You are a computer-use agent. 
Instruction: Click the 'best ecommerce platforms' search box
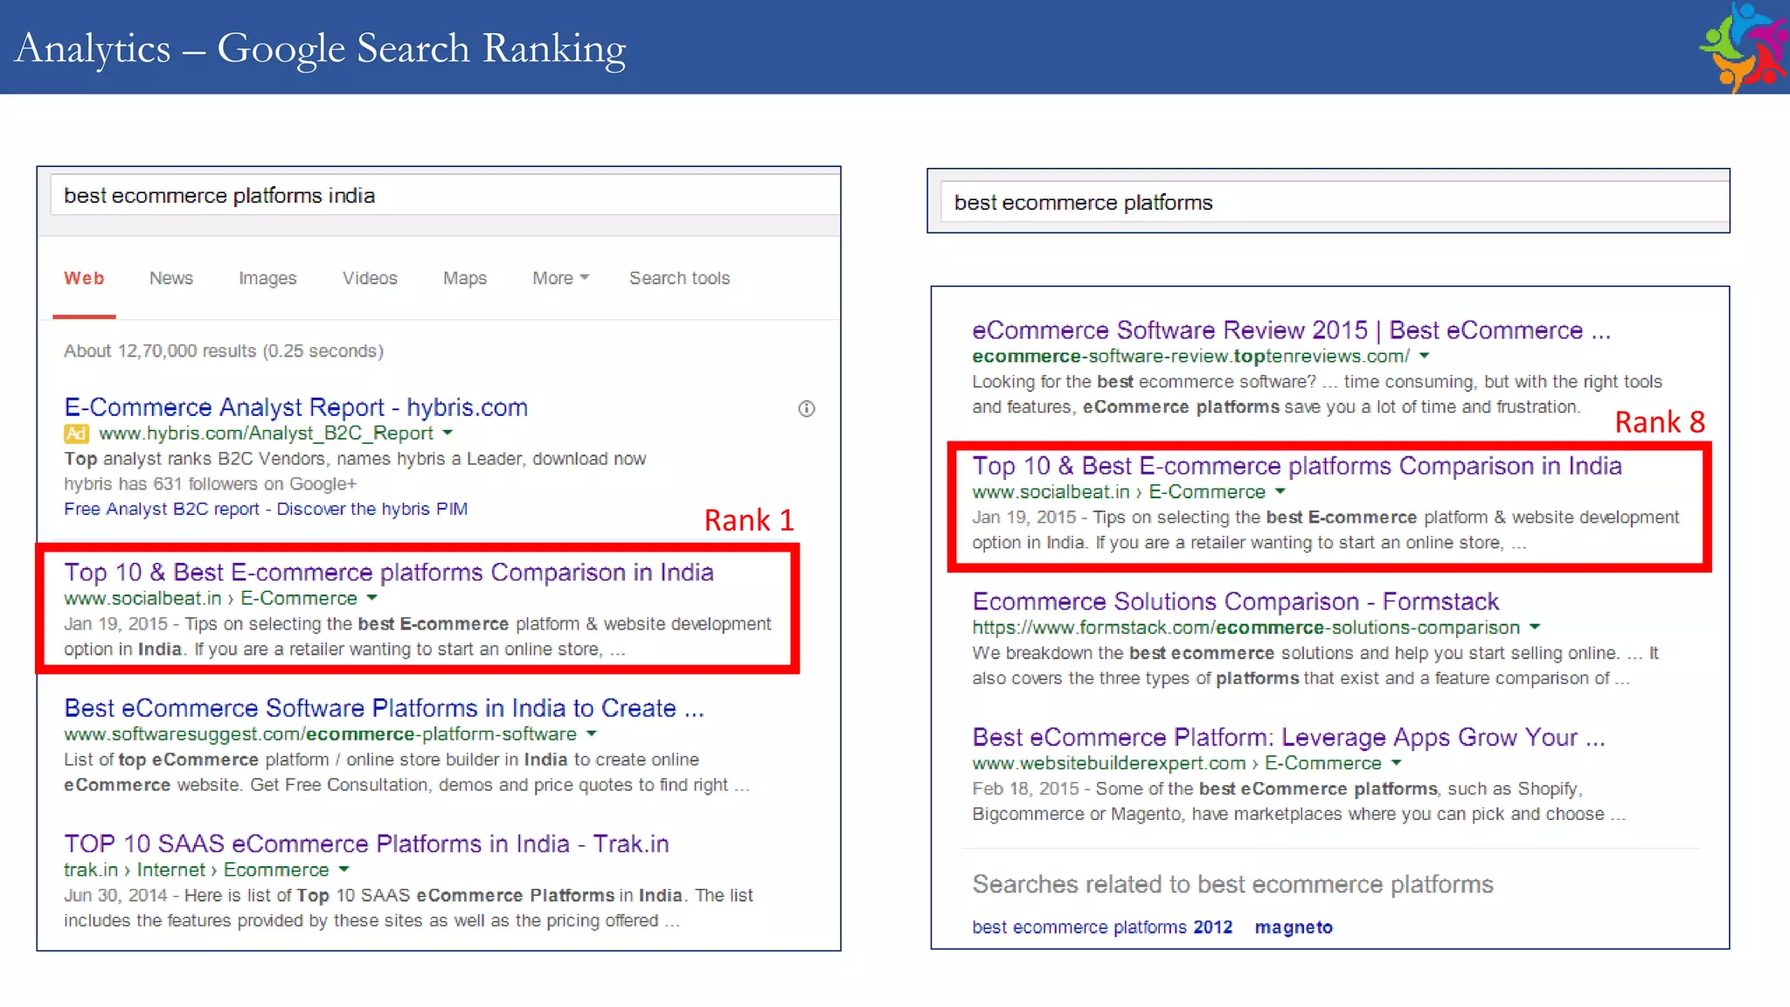(1334, 202)
